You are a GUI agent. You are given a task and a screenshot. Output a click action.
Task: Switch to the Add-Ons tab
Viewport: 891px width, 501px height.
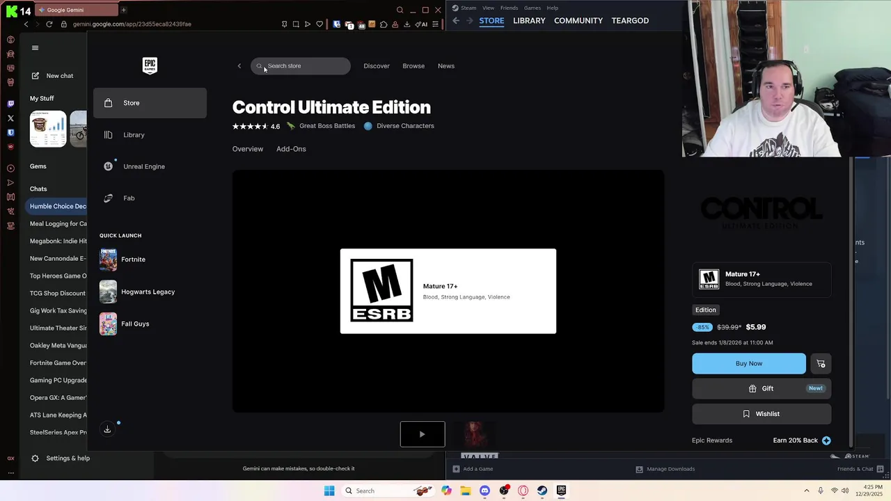(x=291, y=149)
